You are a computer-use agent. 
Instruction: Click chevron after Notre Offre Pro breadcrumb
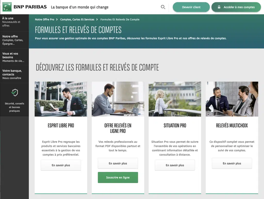tap(57, 20)
